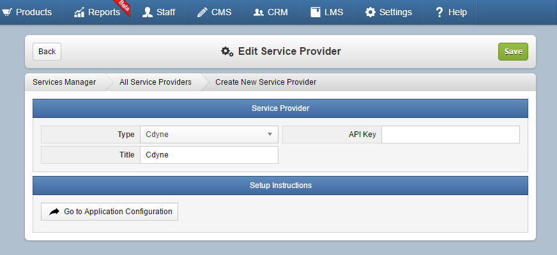This screenshot has width=557, height=255.
Task: Click the shopping cart icon beside Products
Action: 7,12
